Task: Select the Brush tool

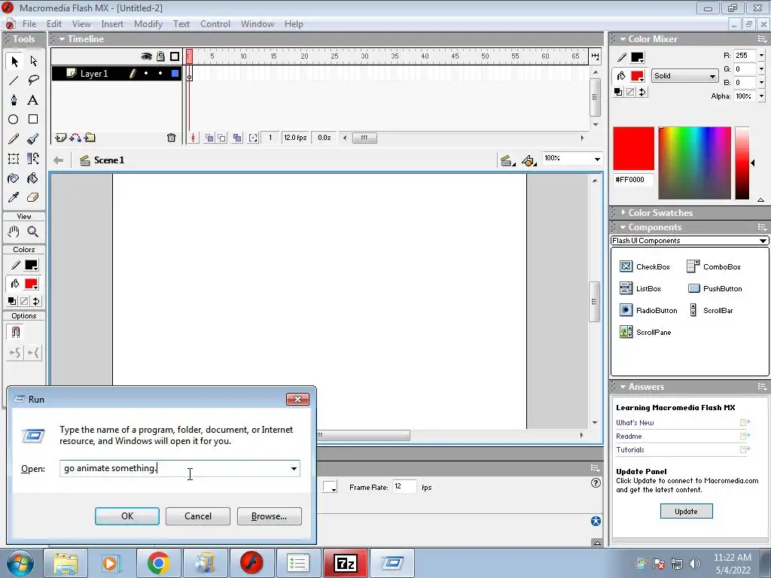Action: click(33, 139)
